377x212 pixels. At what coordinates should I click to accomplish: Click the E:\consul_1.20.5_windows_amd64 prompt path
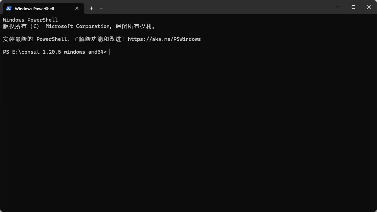58,52
